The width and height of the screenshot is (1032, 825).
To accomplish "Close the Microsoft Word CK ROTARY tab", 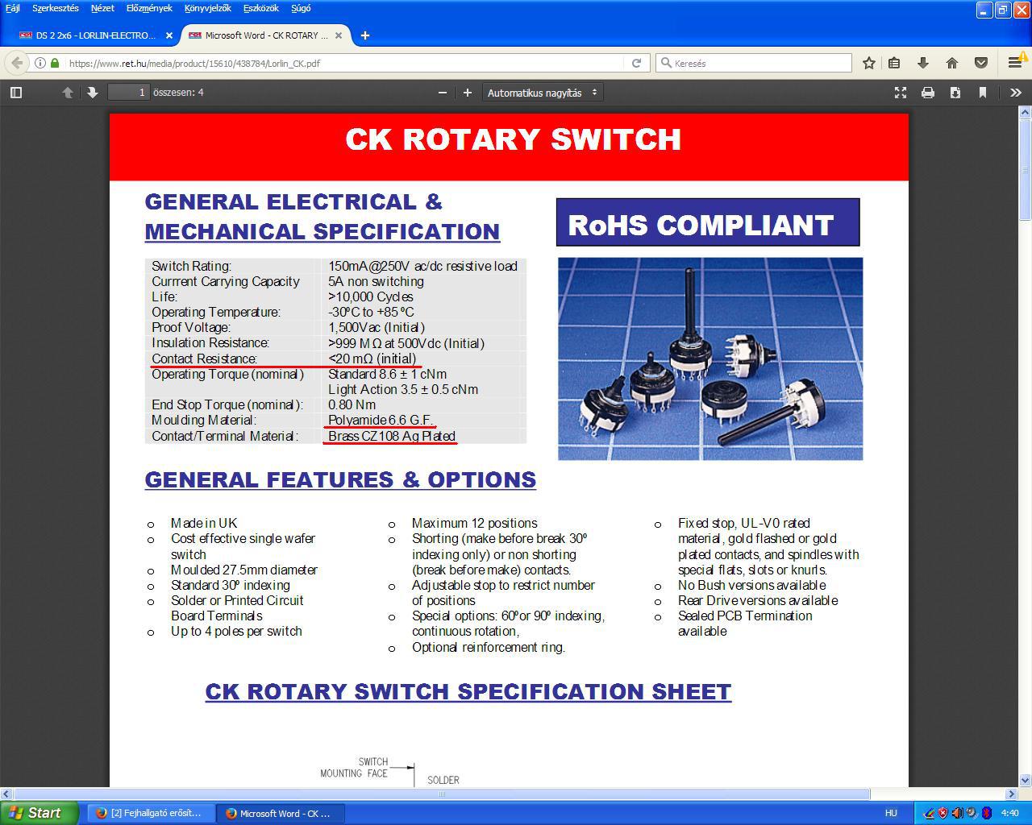I will tap(339, 35).
